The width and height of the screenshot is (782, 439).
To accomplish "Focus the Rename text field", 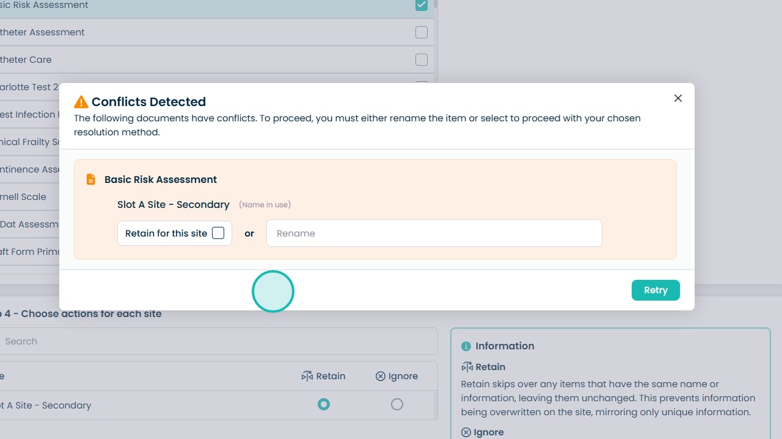I will click(434, 234).
